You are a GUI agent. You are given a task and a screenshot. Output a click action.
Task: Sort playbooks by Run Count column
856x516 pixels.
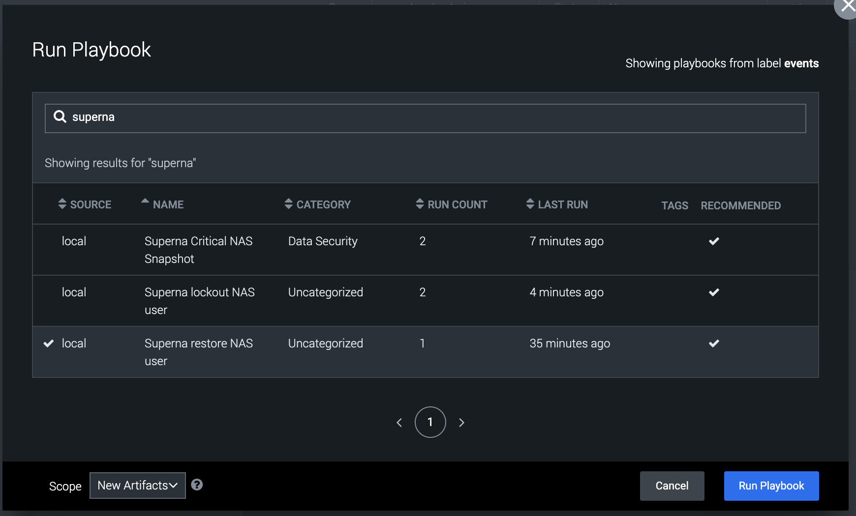click(x=452, y=204)
